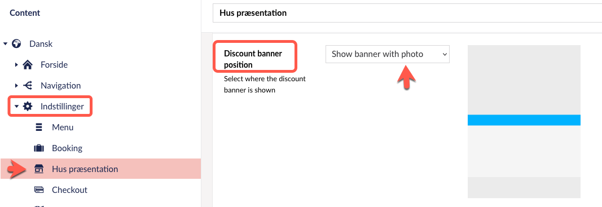The height and width of the screenshot is (207, 602).
Task: Expand the Navigation tree node
Action: coord(16,86)
